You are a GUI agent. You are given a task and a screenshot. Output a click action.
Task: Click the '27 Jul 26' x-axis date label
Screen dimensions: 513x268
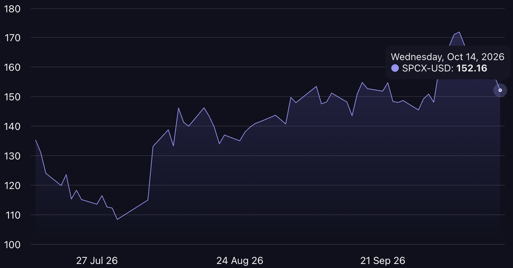tap(97, 261)
